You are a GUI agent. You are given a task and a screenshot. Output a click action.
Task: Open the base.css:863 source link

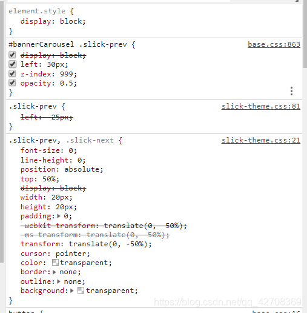point(274,44)
